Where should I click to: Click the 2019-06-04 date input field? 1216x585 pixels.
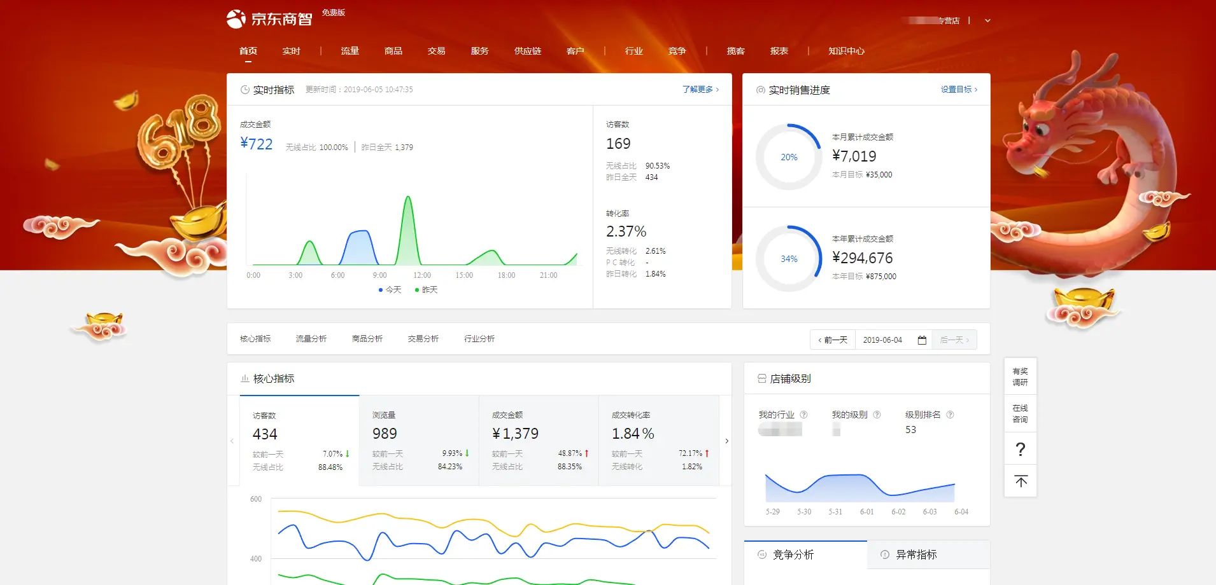883,340
